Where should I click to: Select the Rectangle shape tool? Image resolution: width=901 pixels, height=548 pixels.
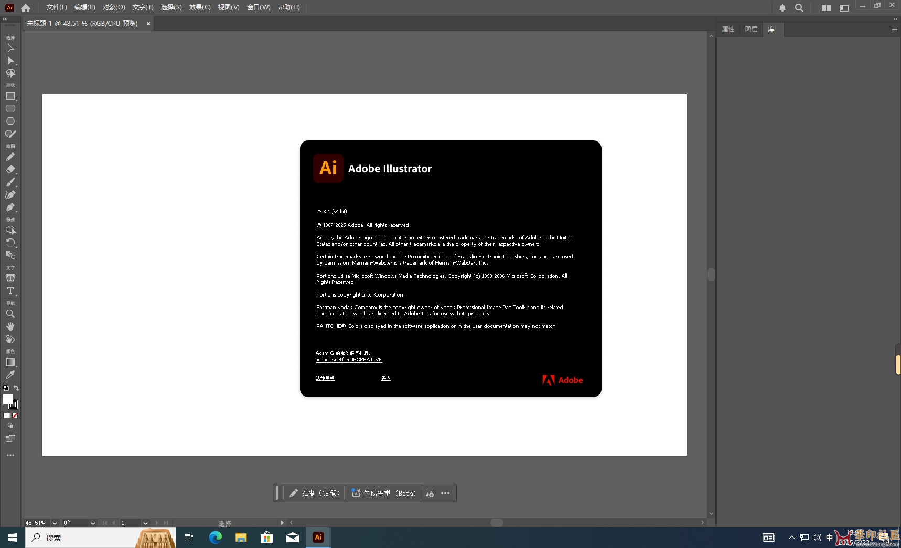click(x=10, y=96)
